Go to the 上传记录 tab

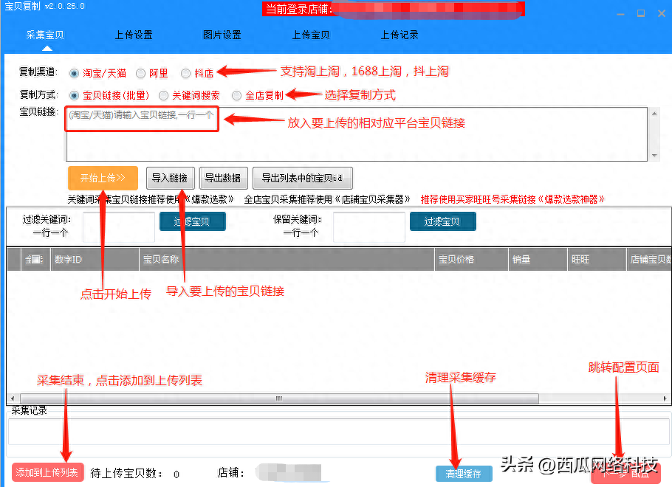point(400,35)
